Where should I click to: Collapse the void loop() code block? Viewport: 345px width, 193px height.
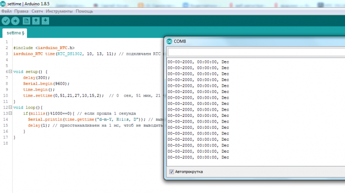[x=10, y=107]
